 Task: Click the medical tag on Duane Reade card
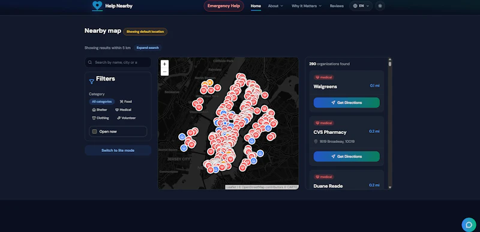[x=324, y=177]
